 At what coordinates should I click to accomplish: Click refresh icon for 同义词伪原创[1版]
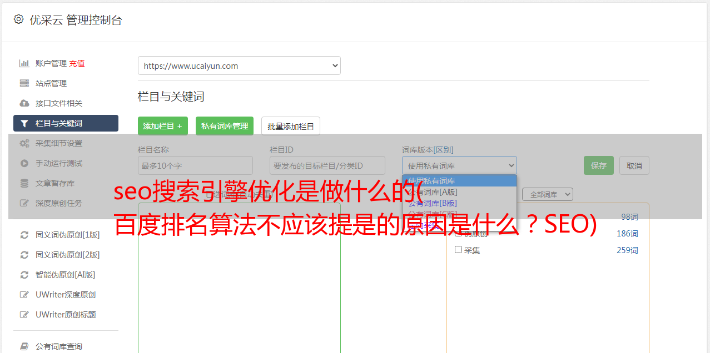(x=24, y=235)
